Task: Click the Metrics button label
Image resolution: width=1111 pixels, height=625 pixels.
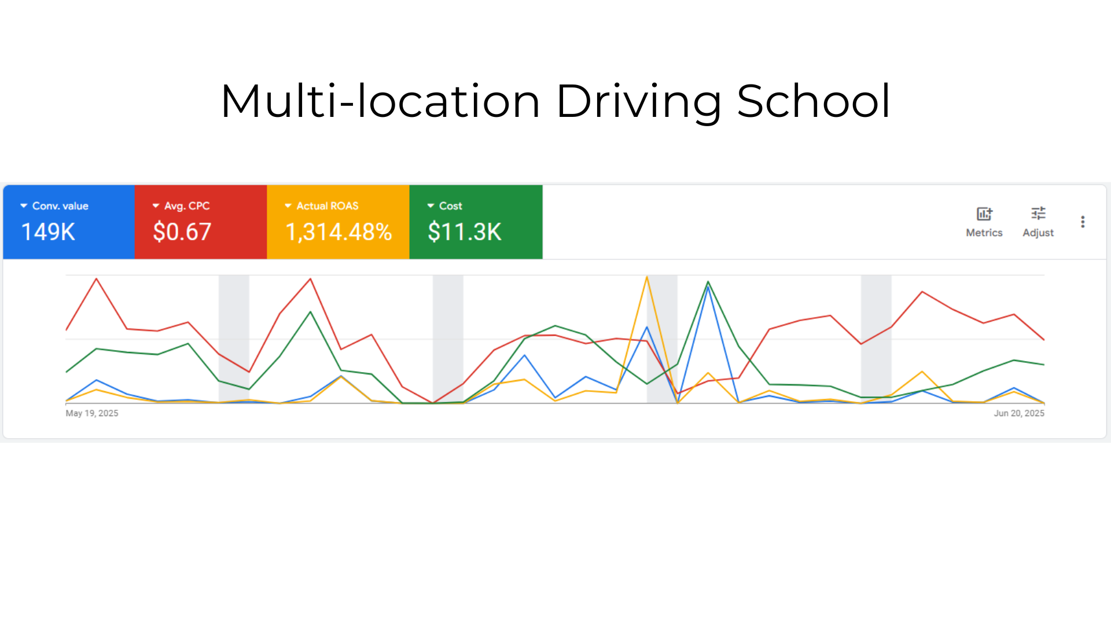Action: (x=984, y=233)
